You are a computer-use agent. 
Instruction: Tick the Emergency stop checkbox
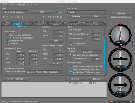8,41
